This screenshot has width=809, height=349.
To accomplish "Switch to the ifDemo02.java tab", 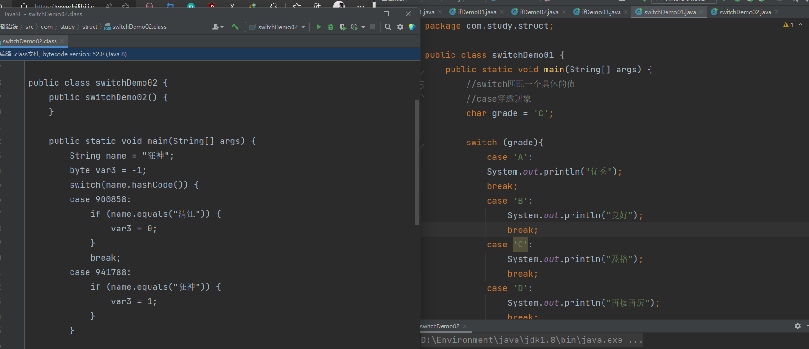I will [x=539, y=12].
